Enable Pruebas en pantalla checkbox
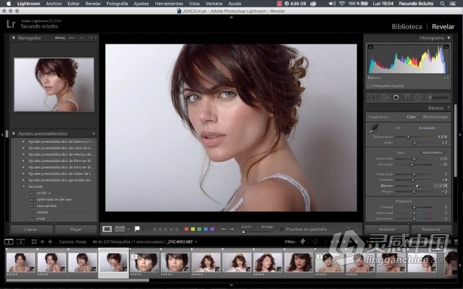 click(282, 229)
